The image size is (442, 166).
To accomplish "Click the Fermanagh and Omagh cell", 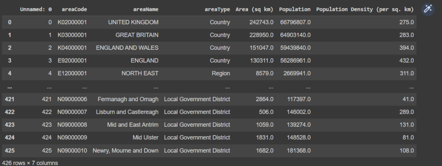I will click(128, 99).
